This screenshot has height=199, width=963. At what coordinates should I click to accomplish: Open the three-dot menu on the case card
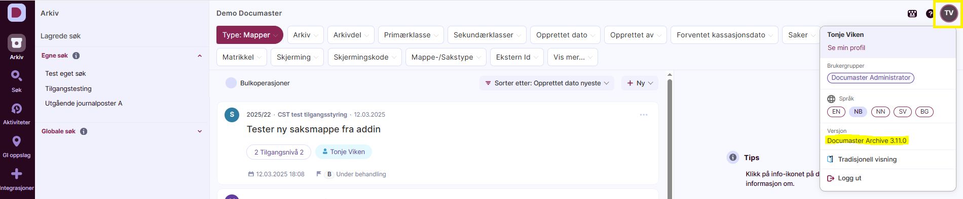click(644, 115)
